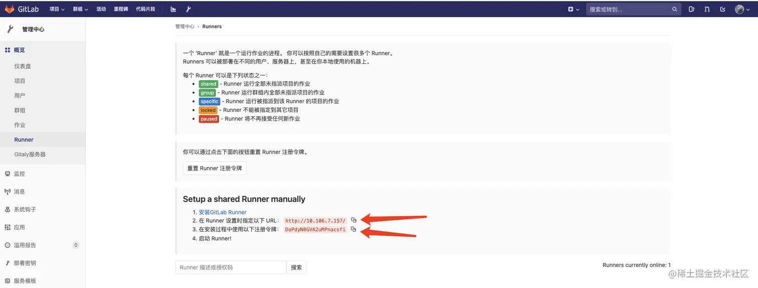Copy the registration token with clipboard icon
Image resolution: width=758 pixels, height=288 pixels.
(353, 229)
